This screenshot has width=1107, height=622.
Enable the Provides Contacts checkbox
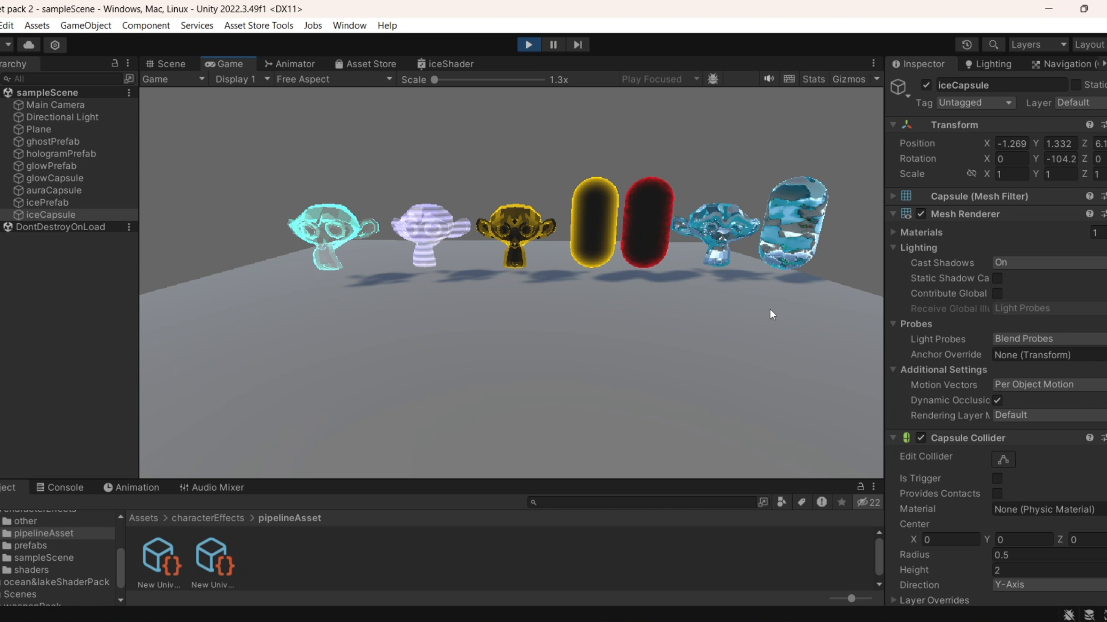click(x=997, y=493)
